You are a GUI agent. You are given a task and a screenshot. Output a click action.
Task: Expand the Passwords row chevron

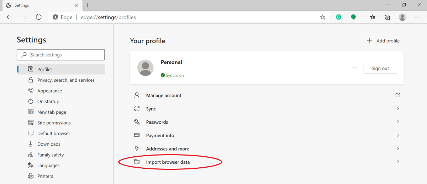pos(398,122)
